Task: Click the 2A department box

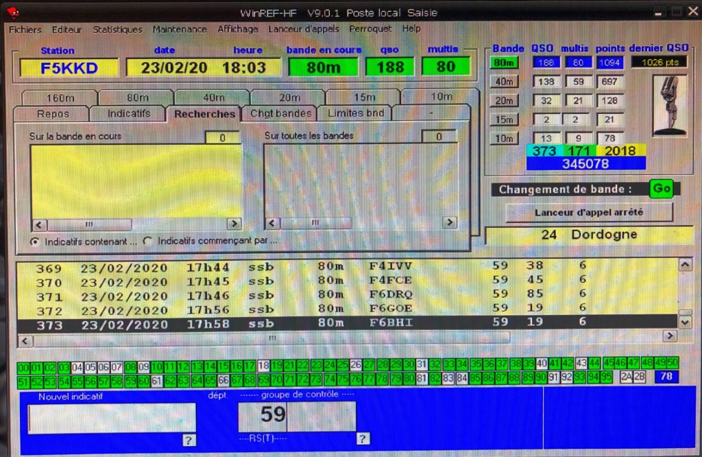Action: coord(625,377)
